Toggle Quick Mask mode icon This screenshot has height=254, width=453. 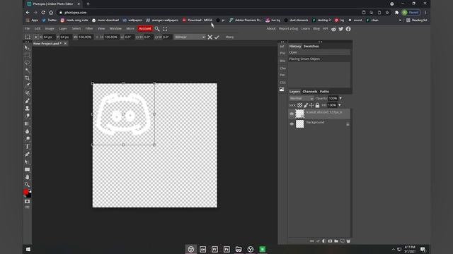point(27,201)
